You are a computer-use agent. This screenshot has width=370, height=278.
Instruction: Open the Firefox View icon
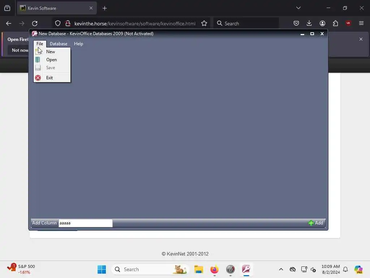pos(7,8)
